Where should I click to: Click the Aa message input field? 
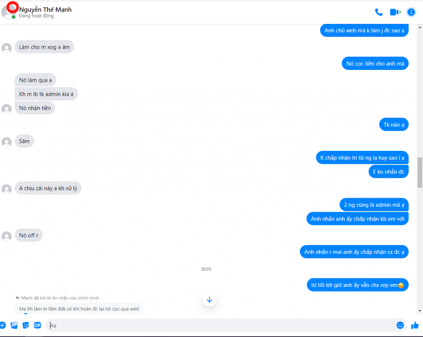point(221,325)
